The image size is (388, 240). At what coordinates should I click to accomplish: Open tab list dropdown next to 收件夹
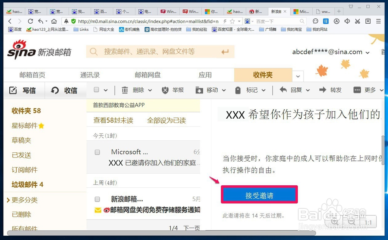298,76
